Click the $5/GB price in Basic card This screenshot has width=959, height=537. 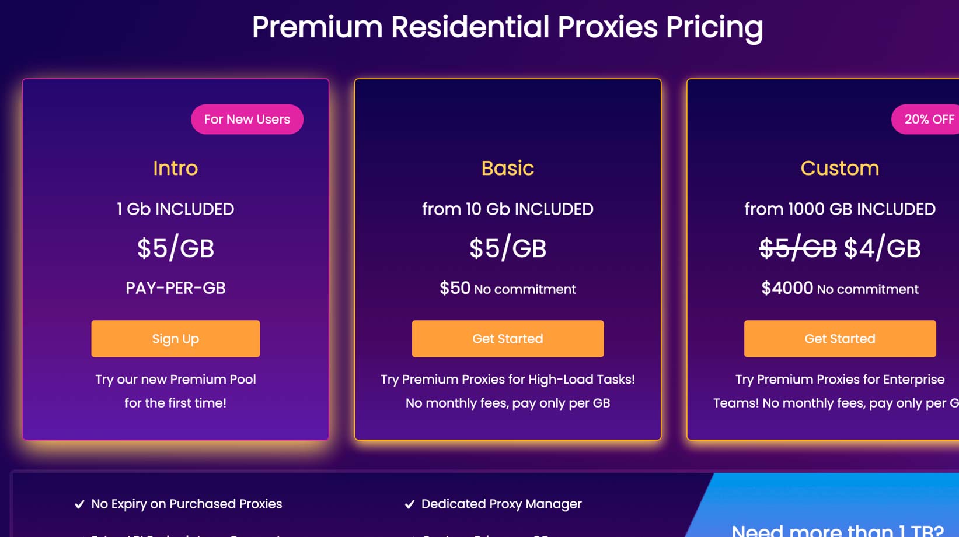[507, 248]
